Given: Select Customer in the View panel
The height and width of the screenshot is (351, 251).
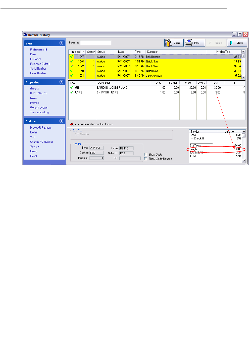Looking at the screenshot, I should click(35, 59).
